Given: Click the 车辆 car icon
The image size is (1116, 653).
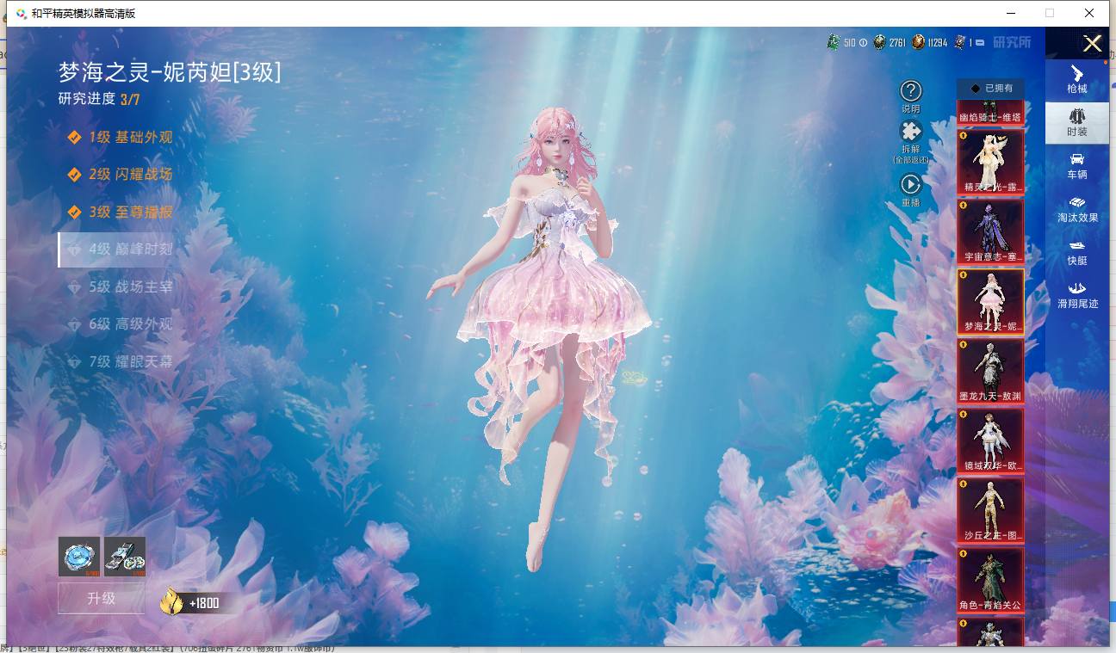Looking at the screenshot, I should pyautogui.click(x=1077, y=159).
